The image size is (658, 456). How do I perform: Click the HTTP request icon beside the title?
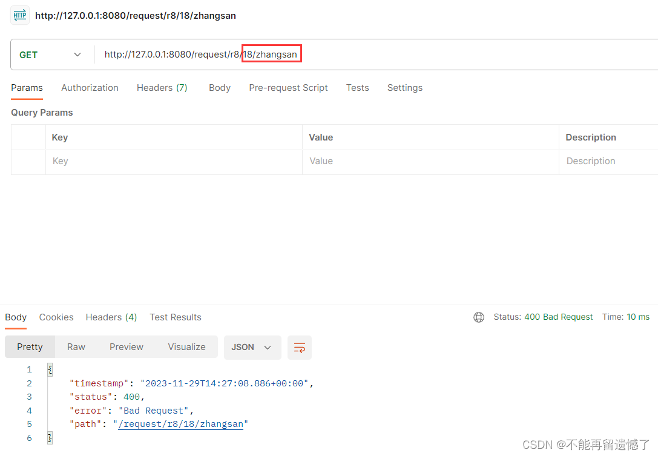(20, 16)
